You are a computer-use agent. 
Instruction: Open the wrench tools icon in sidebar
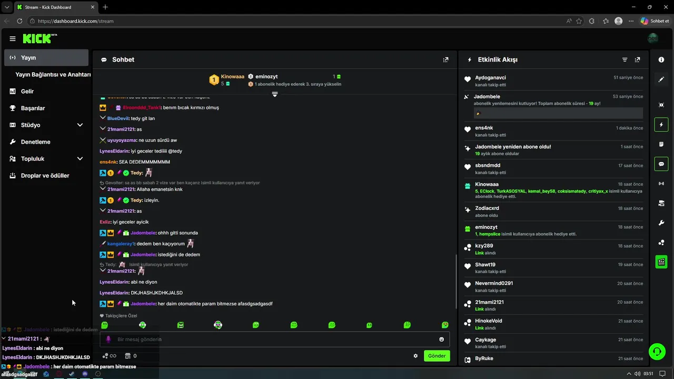tap(661, 223)
